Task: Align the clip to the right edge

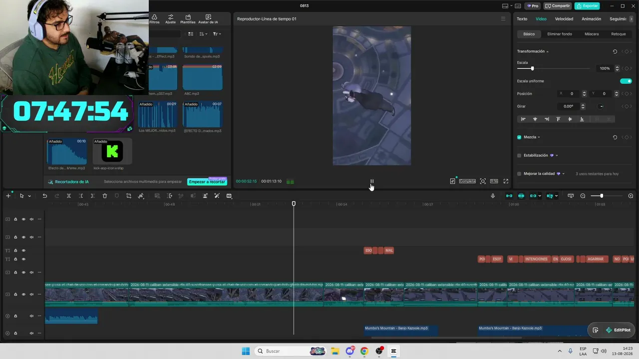Action: (x=547, y=119)
